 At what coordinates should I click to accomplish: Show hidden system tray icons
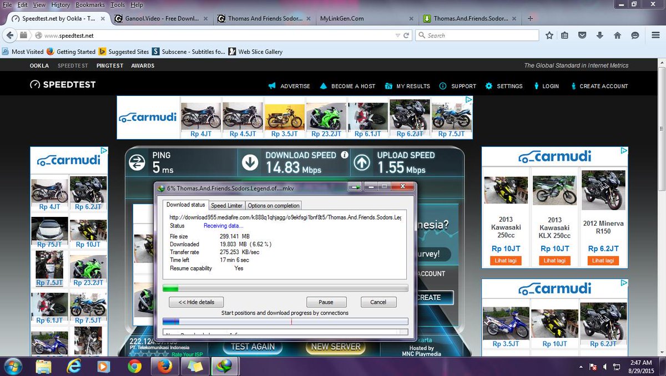coord(581,367)
